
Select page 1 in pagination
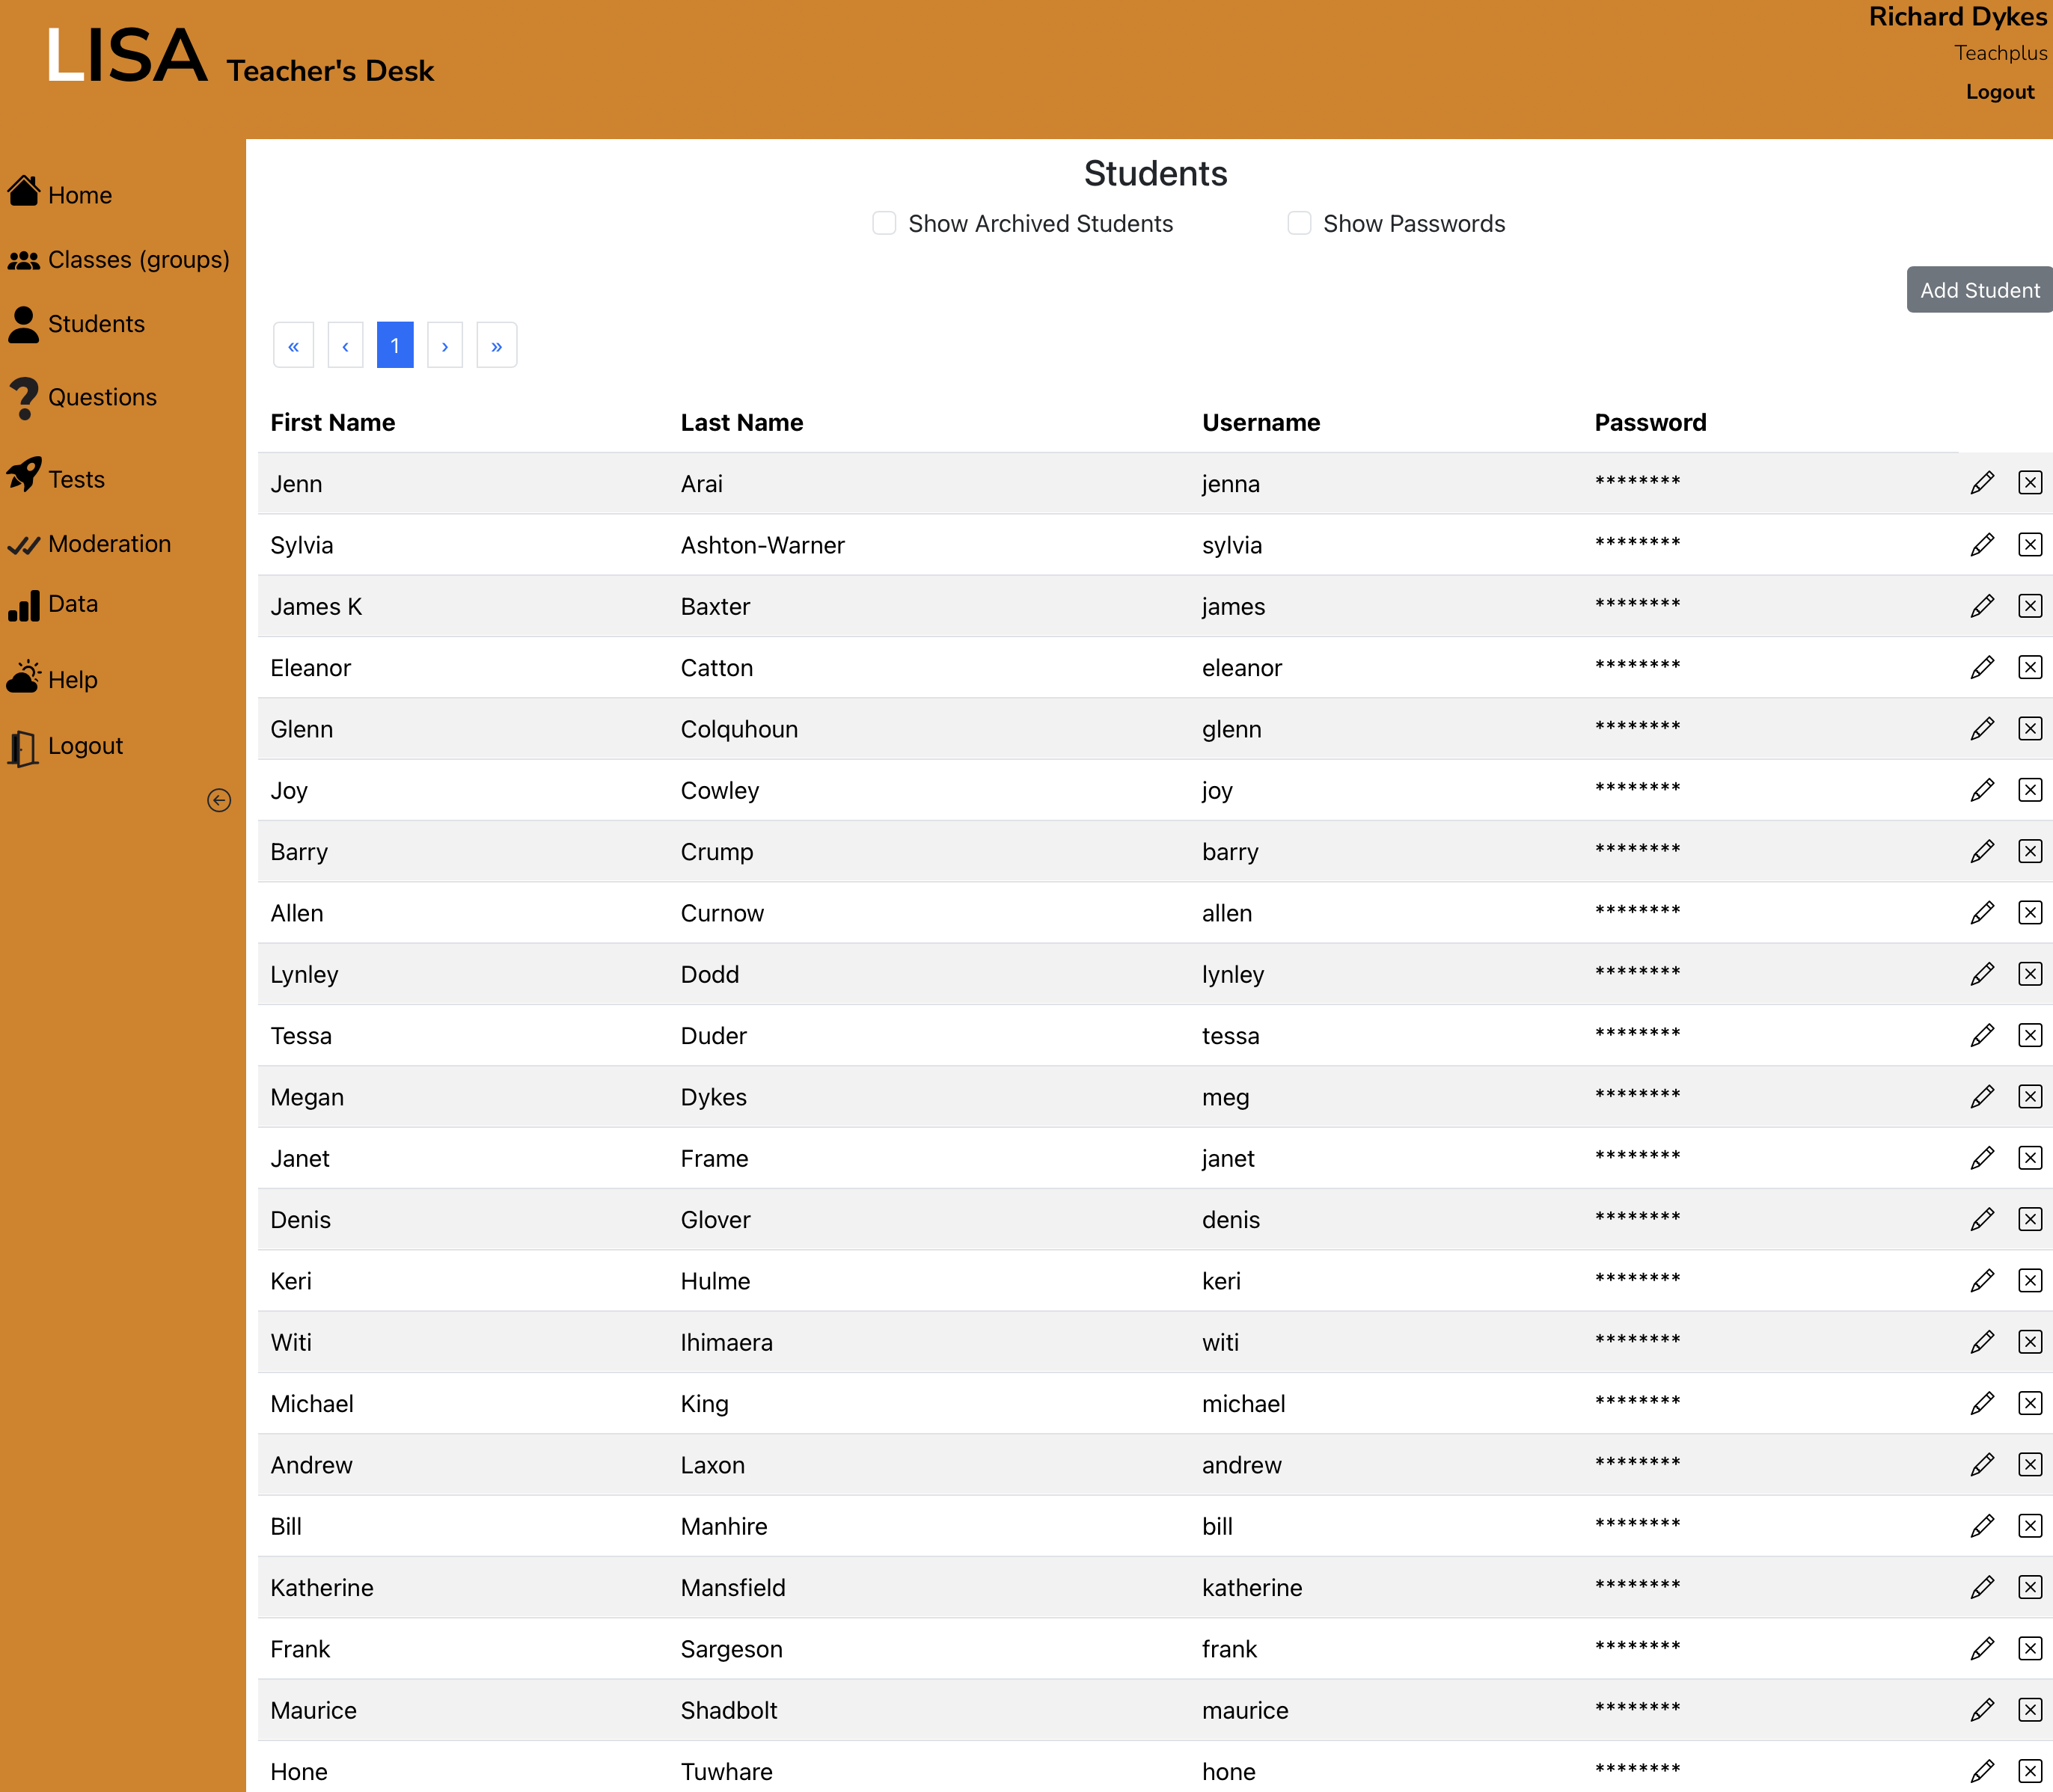[x=395, y=346]
